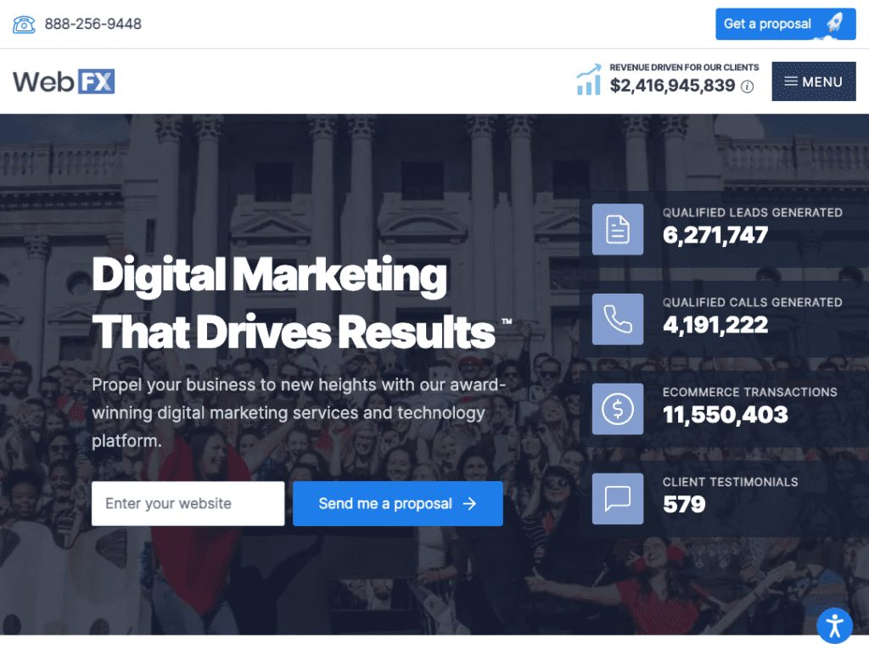This screenshot has height=660, width=869.
Task: Click the Propel your business paragraph
Action: 298,413
